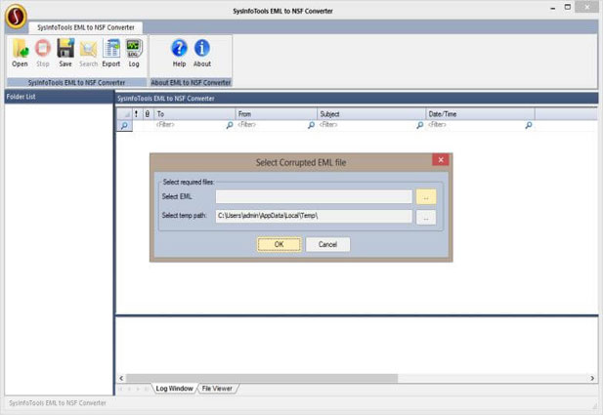Screen dimensions: 603x415
Task: Click the Date/Time filter text field
Action: [476, 125]
